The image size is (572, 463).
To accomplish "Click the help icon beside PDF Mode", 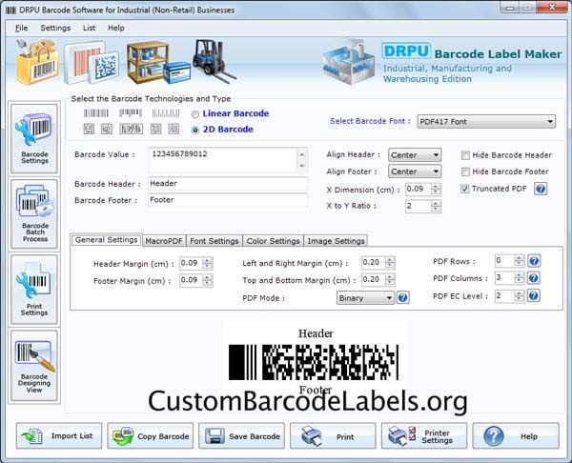I will point(403,298).
